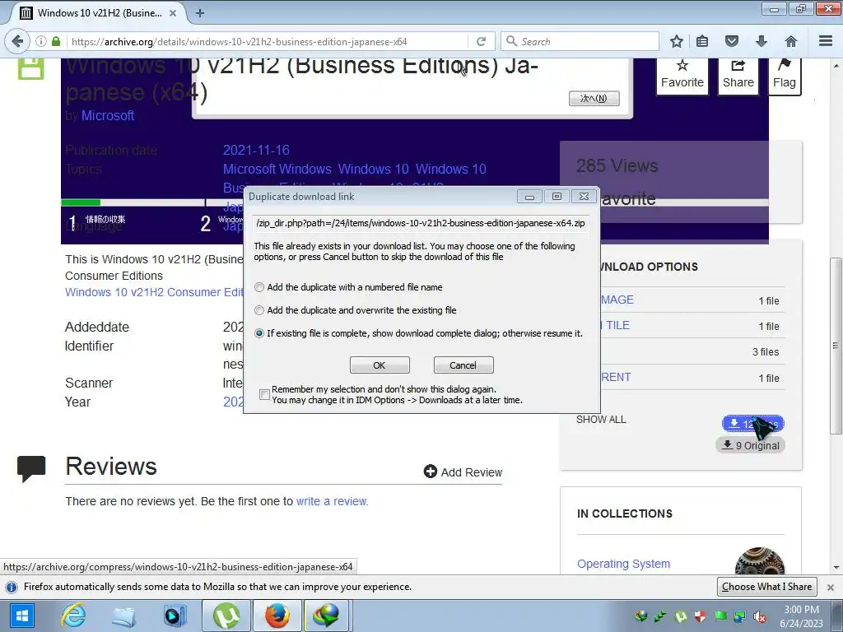Viewport: 843px width, 632px height.
Task: Click the Favorite star button
Action: (682, 75)
